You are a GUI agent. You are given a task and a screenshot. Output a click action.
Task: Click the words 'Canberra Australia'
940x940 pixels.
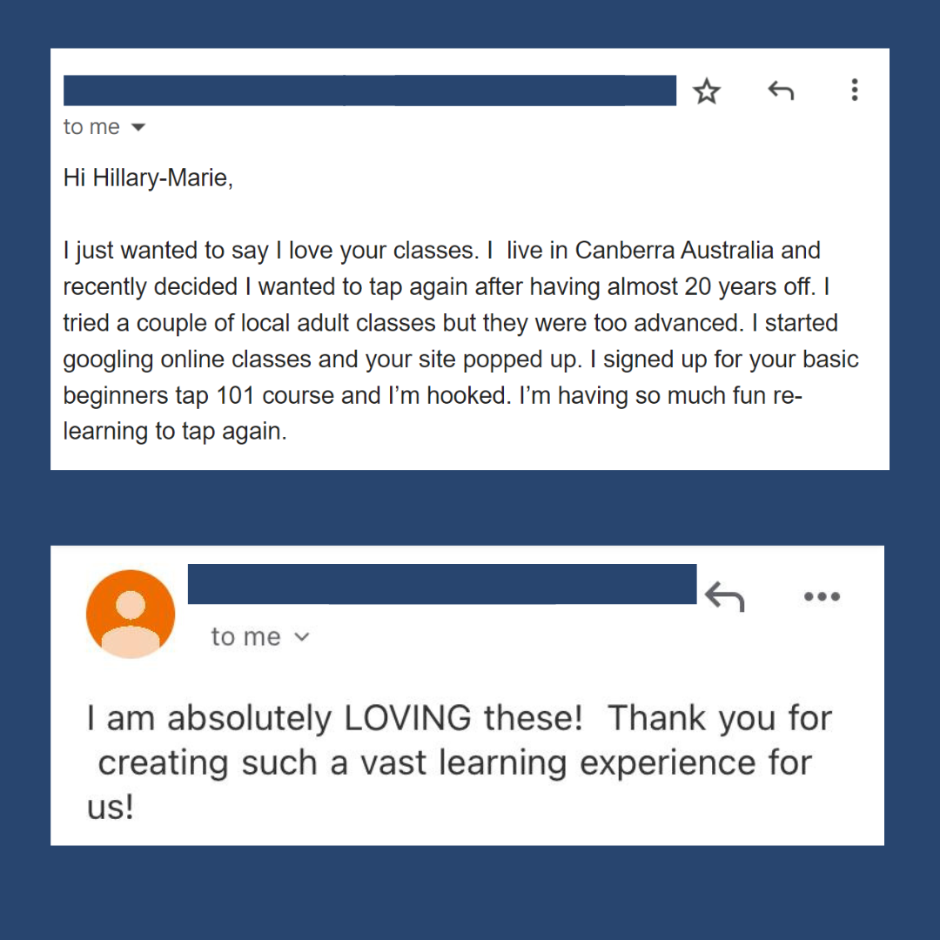pyautogui.click(x=675, y=251)
